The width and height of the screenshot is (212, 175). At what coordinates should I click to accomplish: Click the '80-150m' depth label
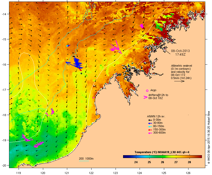(x=158, y=126)
